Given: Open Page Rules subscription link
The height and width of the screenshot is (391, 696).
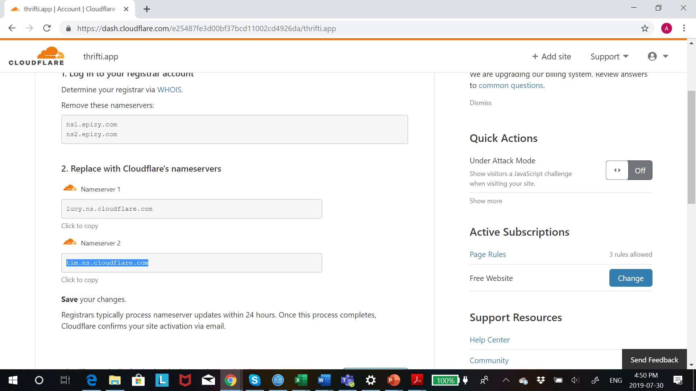Looking at the screenshot, I should tap(488, 255).
